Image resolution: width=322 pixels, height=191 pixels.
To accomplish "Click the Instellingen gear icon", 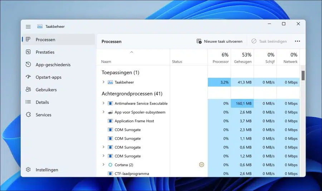I will [28, 170].
